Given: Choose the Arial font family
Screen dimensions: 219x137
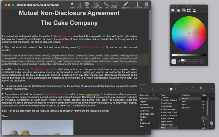Looking at the screenshot, I should point(169,128).
